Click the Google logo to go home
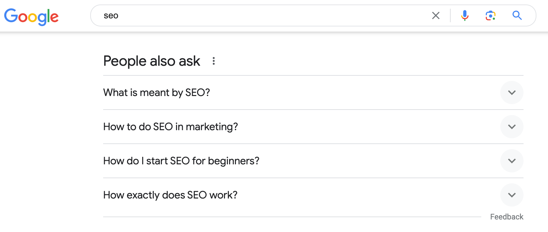Viewport: 548px width, 232px height. click(x=31, y=16)
